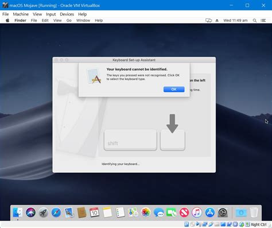Launch Siri from the Dock
272x228 pixels.
[30, 212]
